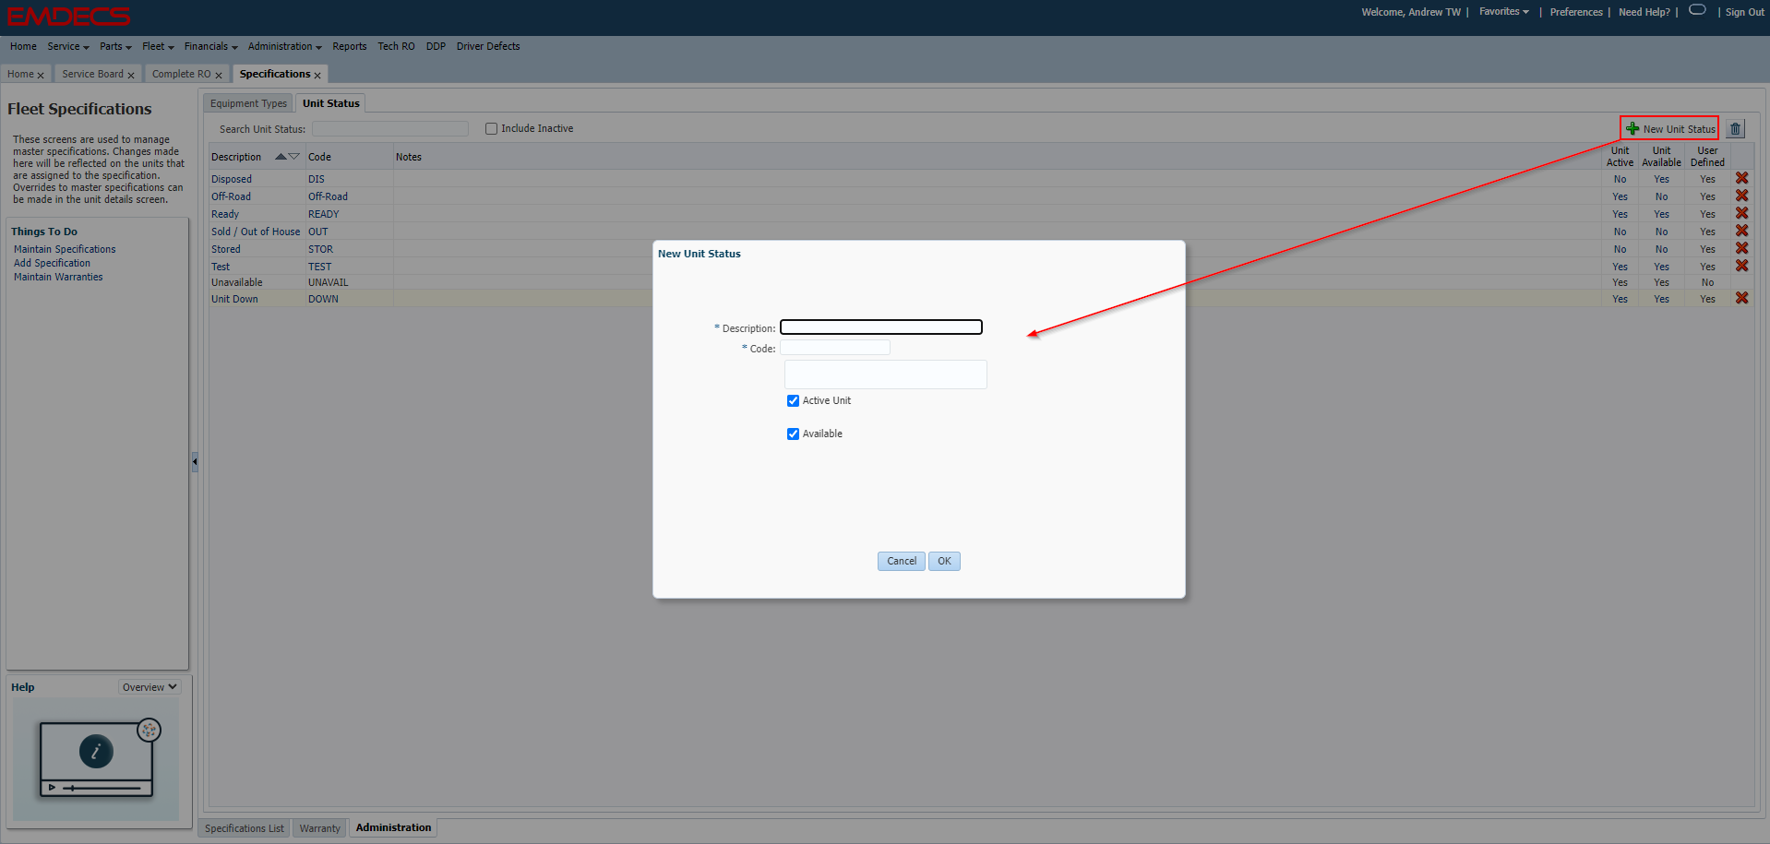Delete the Test unit status row
Viewport: 1770px width, 844px height.
pyautogui.click(x=1741, y=266)
